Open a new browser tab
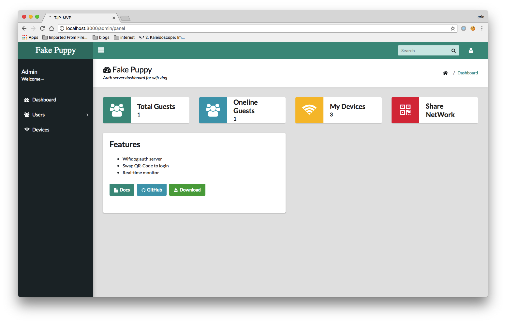506x323 pixels. point(125,18)
